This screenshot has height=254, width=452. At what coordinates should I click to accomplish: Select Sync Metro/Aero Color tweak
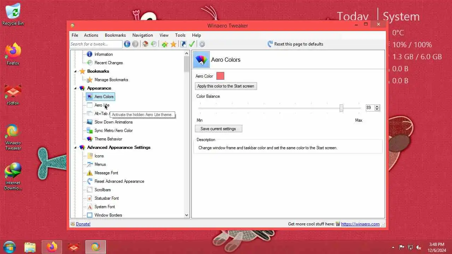tap(113, 131)
